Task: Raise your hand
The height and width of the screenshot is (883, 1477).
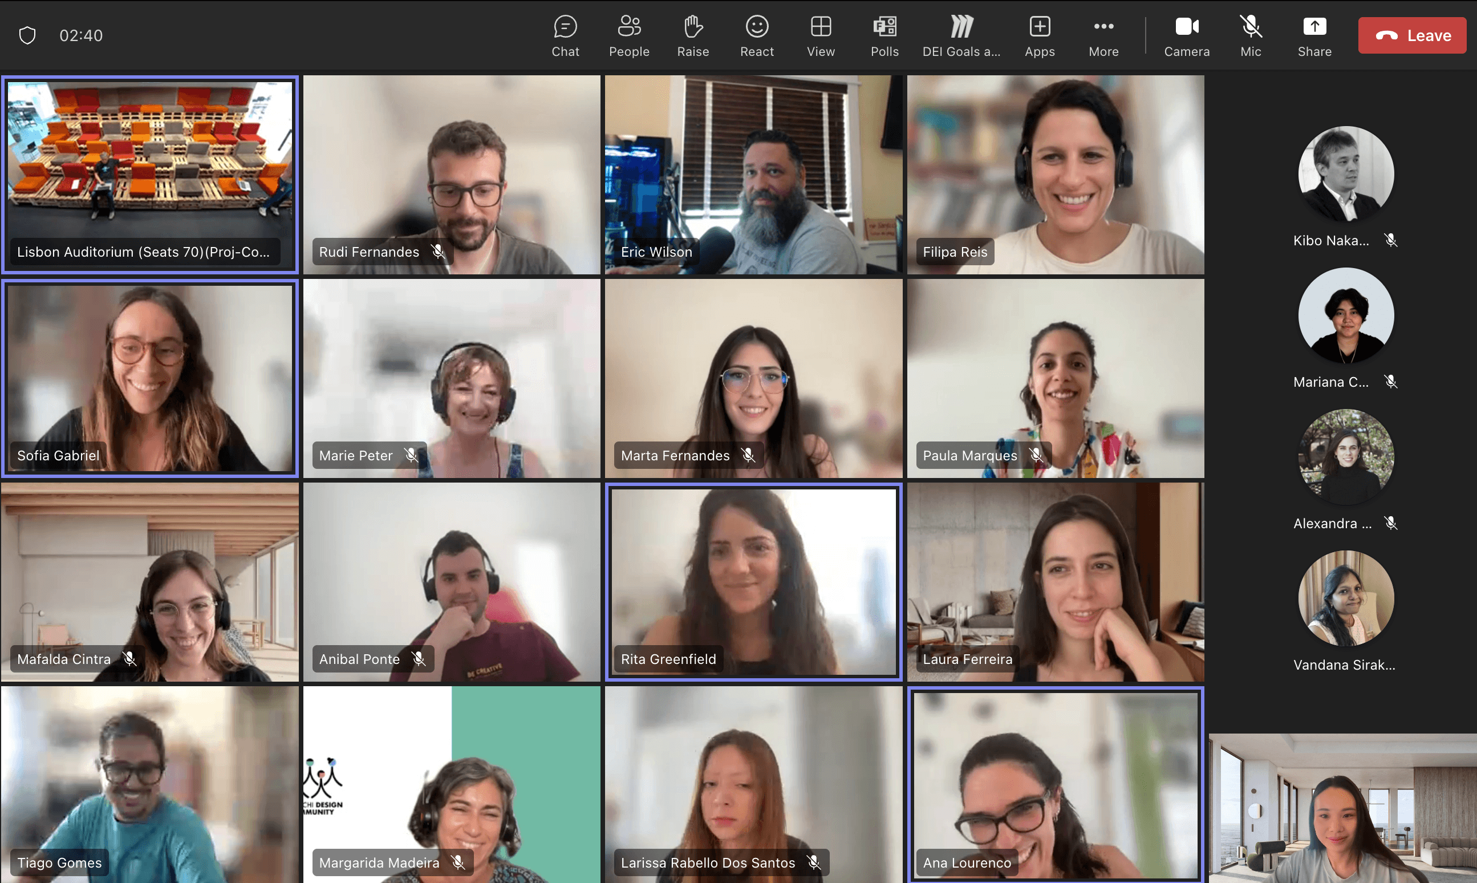Action: pyautogui.click(x=692, y=36)
